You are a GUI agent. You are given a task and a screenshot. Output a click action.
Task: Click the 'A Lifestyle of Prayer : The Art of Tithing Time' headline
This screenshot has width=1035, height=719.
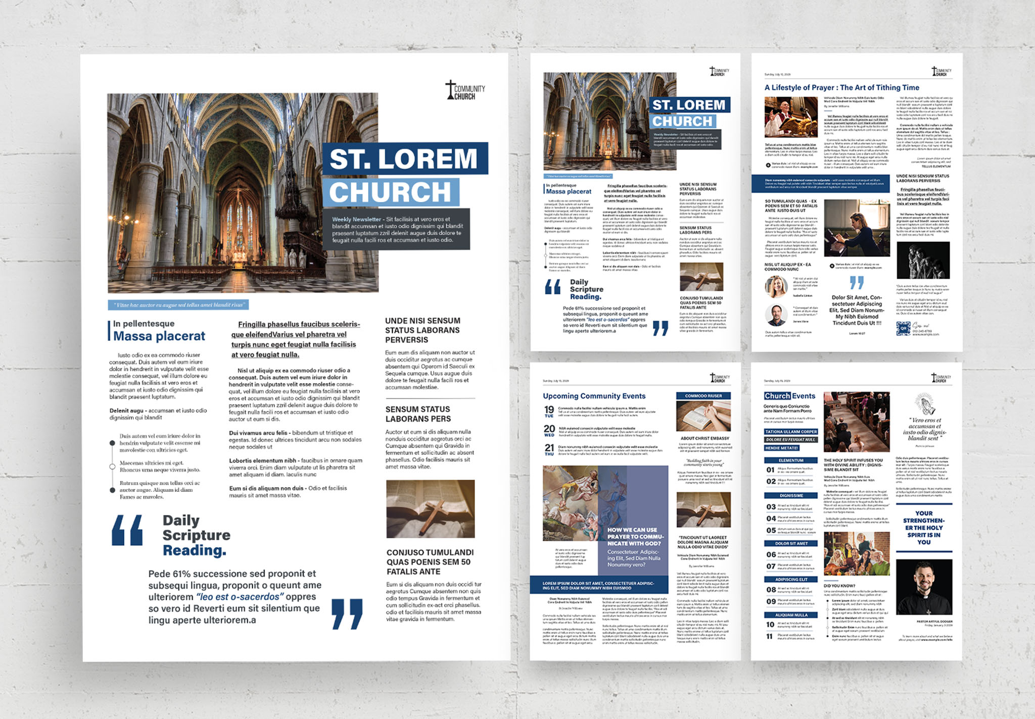click(x=841, y=87)
